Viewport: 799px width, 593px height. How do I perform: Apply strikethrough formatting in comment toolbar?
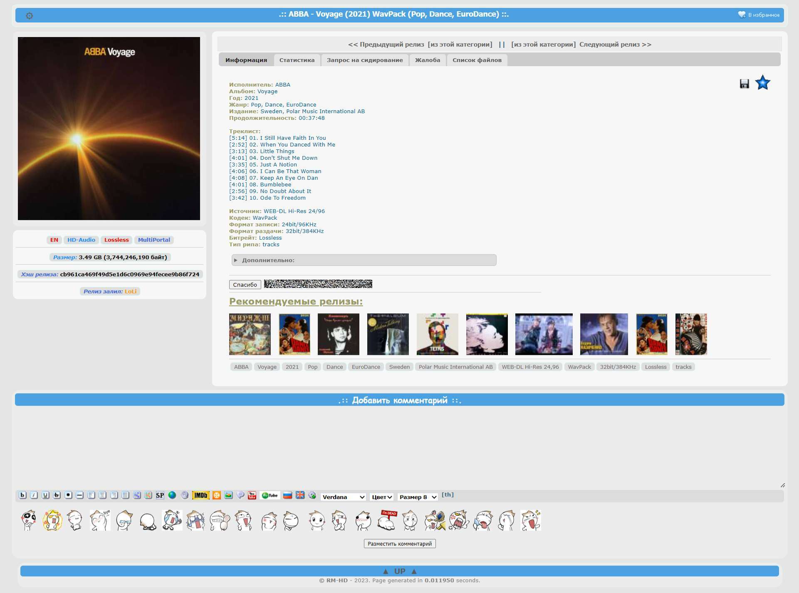coord(57,495)
